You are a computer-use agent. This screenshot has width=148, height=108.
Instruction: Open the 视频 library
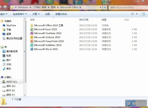(x=7, y=56)
